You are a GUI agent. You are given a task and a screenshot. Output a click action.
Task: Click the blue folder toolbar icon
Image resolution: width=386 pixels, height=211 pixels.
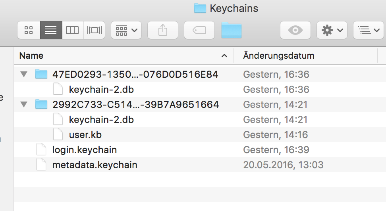232,30
